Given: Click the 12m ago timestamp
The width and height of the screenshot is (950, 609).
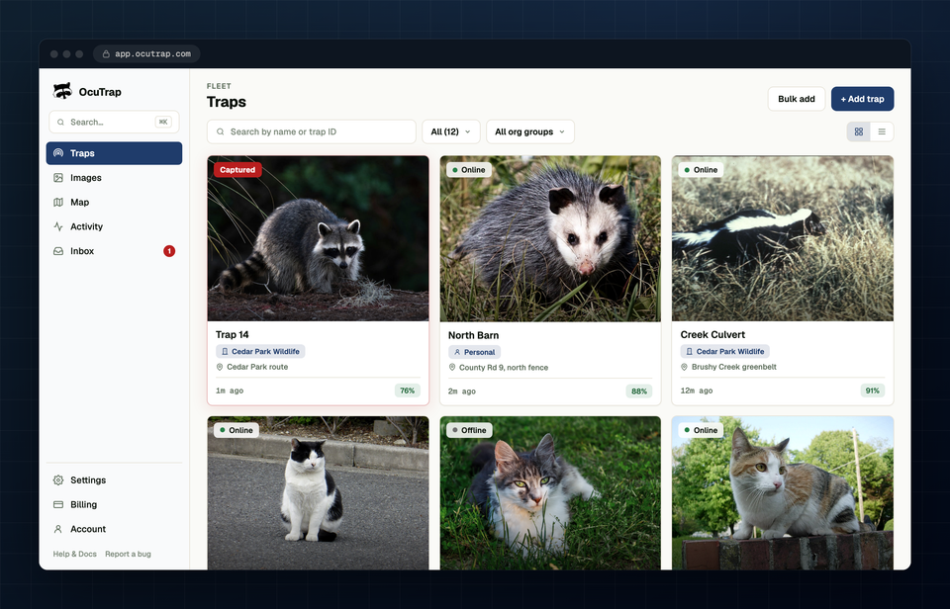Looking at the screenshot, I should click(x=697, y=391).
